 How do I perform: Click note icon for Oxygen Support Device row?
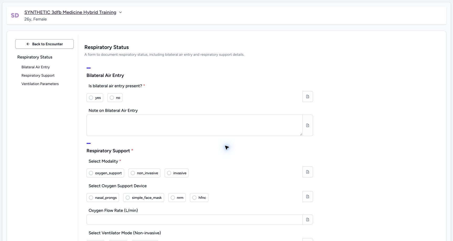[x=308, y=197]
